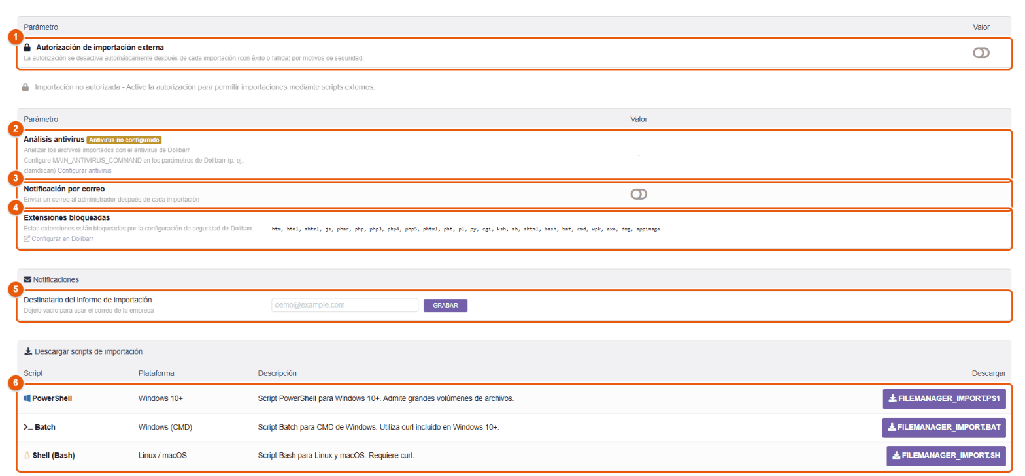Click the Descripción column header

tap(278, 373)
